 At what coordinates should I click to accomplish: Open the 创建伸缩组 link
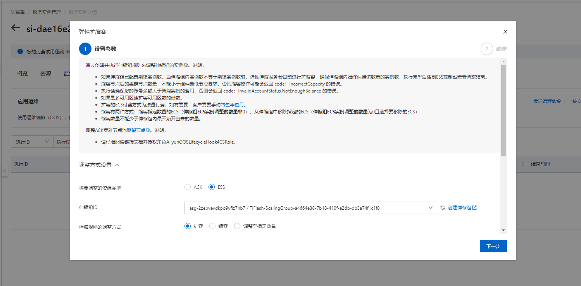coord(460,208)
